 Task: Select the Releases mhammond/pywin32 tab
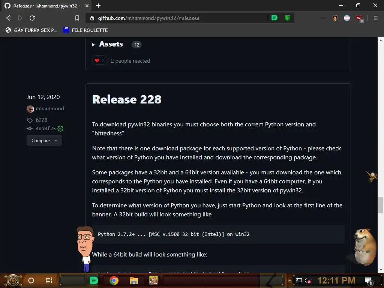(46, 6)
